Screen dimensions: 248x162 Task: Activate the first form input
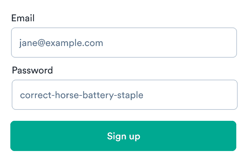[x=124, y=43]
